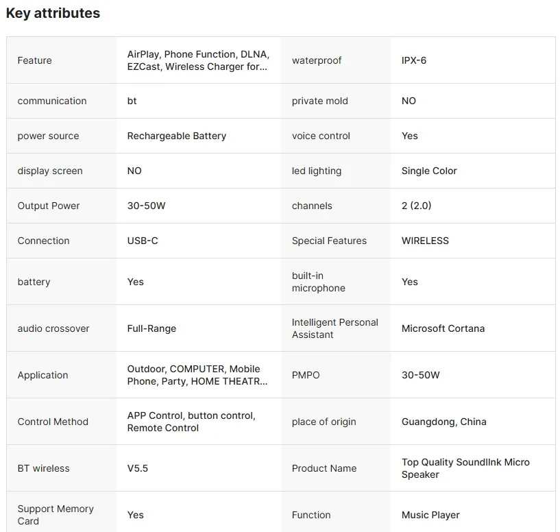Click the Output Power label
Screen dimensions: 560x532
(49, 206)
